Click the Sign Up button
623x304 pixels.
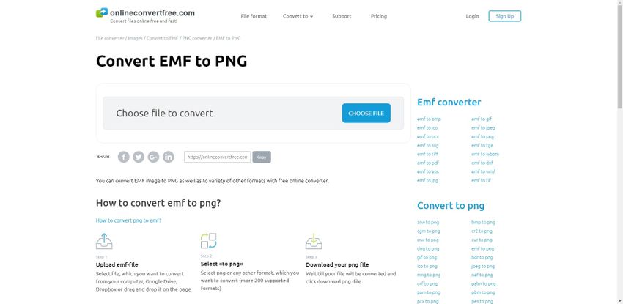tap(504, 16)
